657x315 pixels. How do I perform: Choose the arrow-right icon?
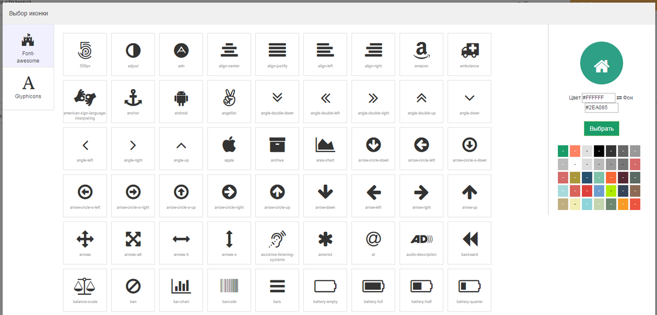pos(422,196)
